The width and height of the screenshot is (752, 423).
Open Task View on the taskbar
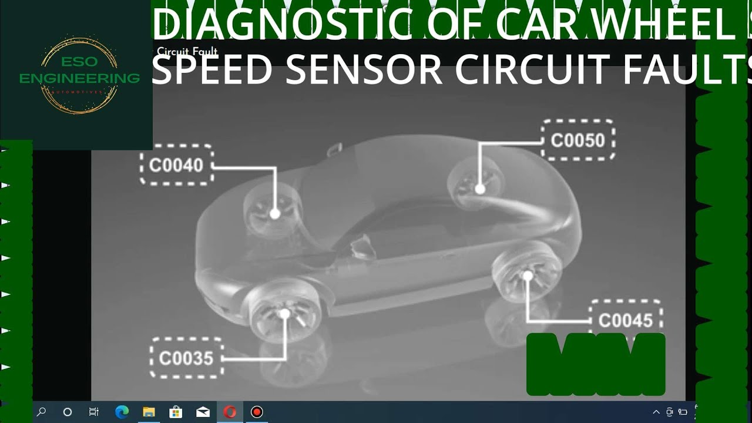[x=93, y=412]
